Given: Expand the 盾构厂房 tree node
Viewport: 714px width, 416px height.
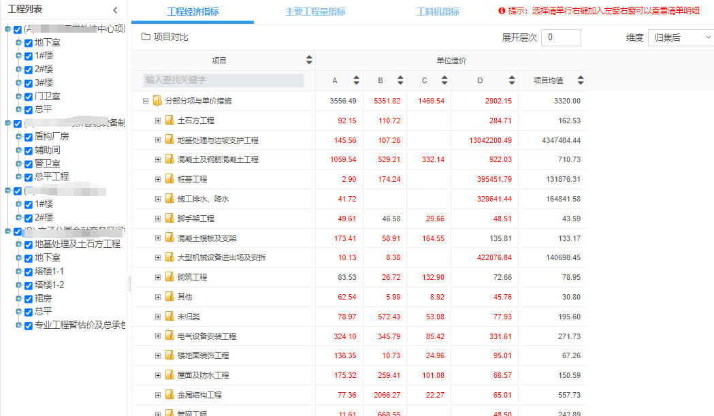Looking at the screenshot, I should pos(18,136).
